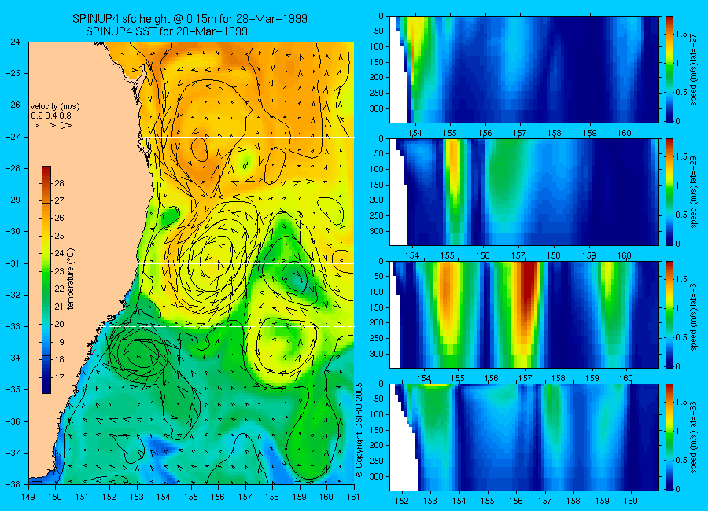
Task: Click the 151 longitude label on the SST map
Action: click(x=83, y=497)
